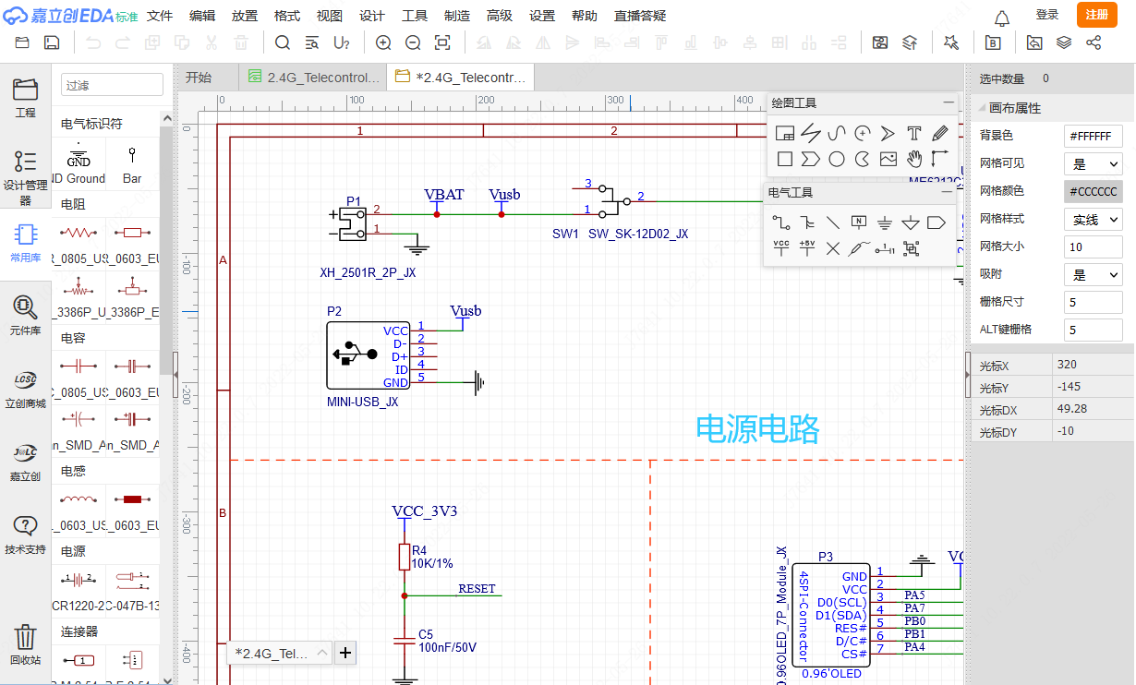Switch to the 开始 tab
Viewport: 1136px width, 685px height.
point(199,78)
